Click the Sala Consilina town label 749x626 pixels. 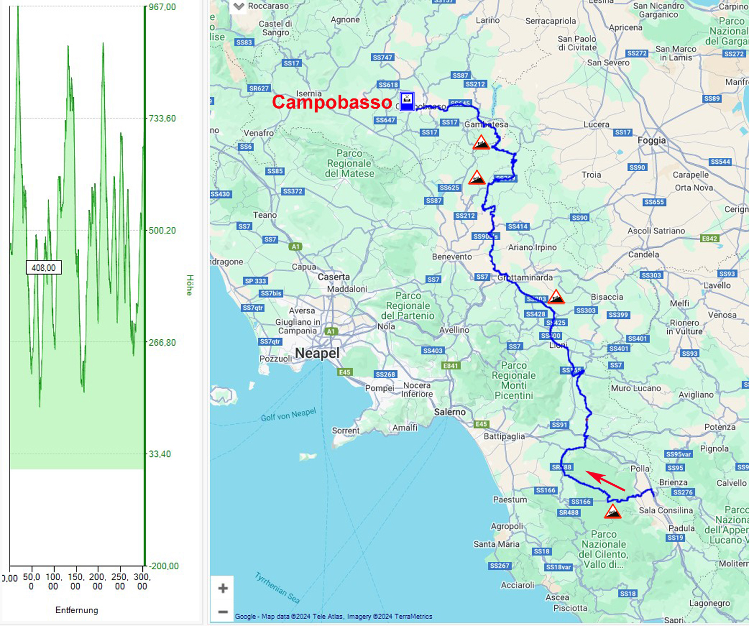pyautogui.click(x=666, y=510)
